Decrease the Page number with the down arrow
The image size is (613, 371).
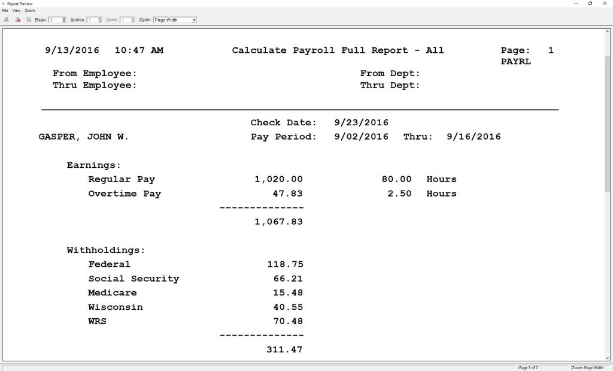64,22
